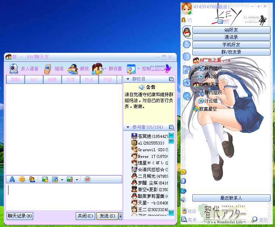275x227 pixels.
Task: Open send-options arrow next to 发送 button
Action: [120, 216]
